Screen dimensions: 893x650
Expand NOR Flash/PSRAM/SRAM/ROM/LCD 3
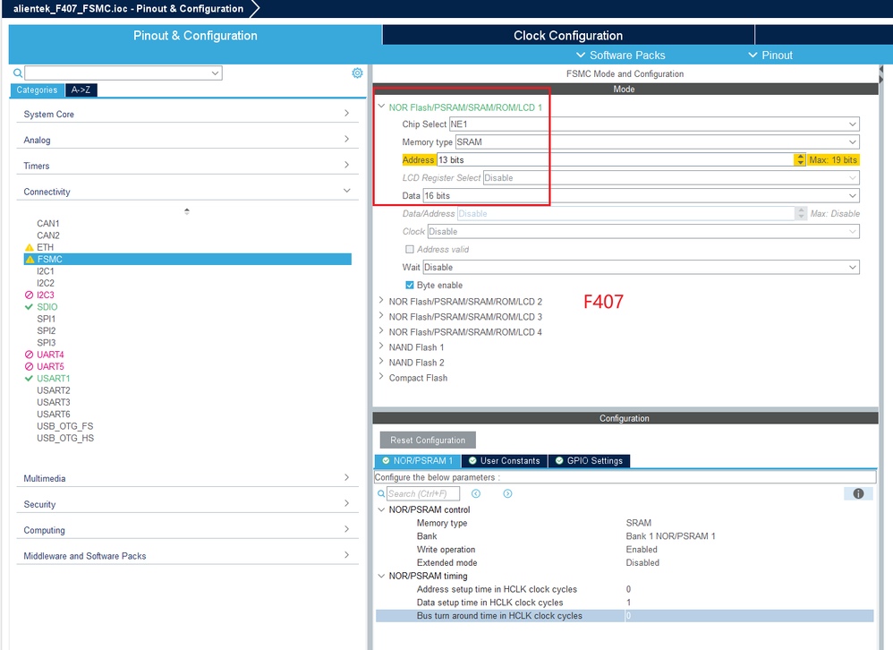pyautogui.click(x=381, y=316)
